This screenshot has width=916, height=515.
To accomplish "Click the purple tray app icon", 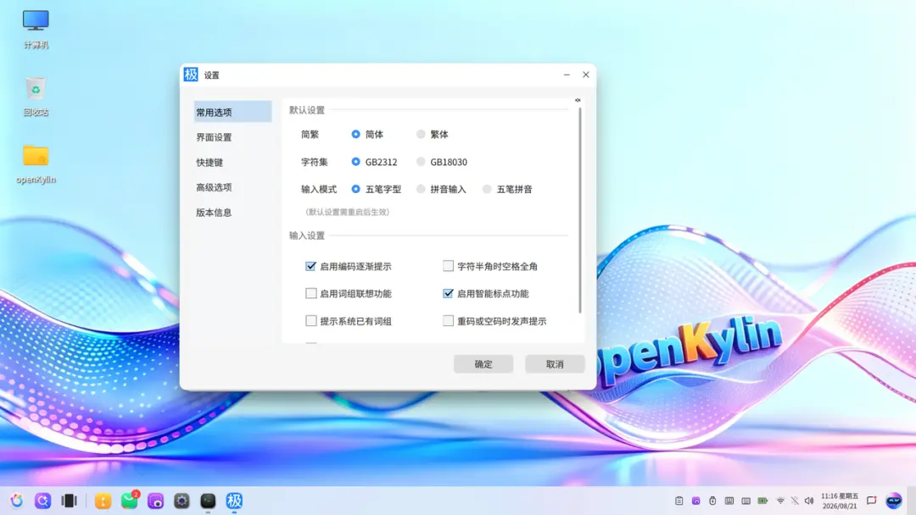I will click(695, 501).
